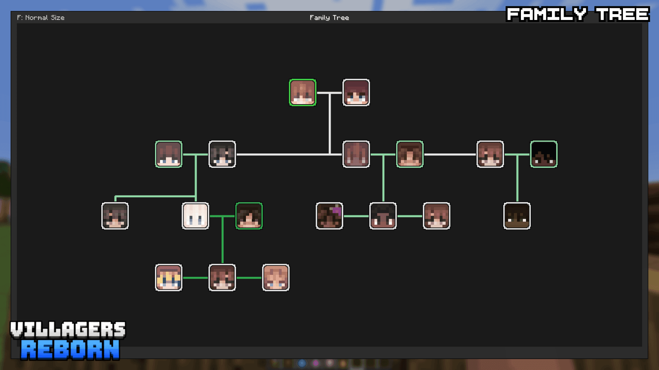Choose the villager with a purple flower in her hair
Screen dimensions: 659x370
click(329, 216)
